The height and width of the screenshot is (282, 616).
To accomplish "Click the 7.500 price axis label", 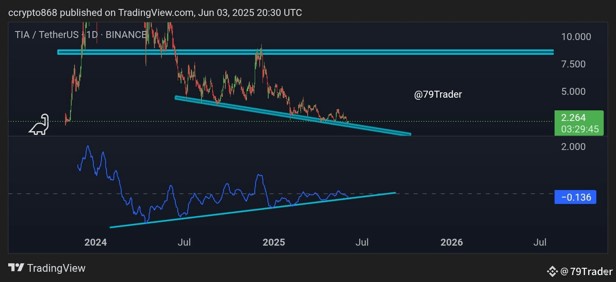I will (573, 64).
